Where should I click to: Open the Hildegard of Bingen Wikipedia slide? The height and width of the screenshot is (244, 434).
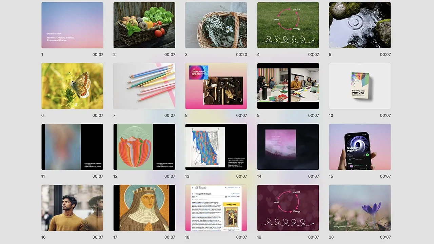pos(216,208)
